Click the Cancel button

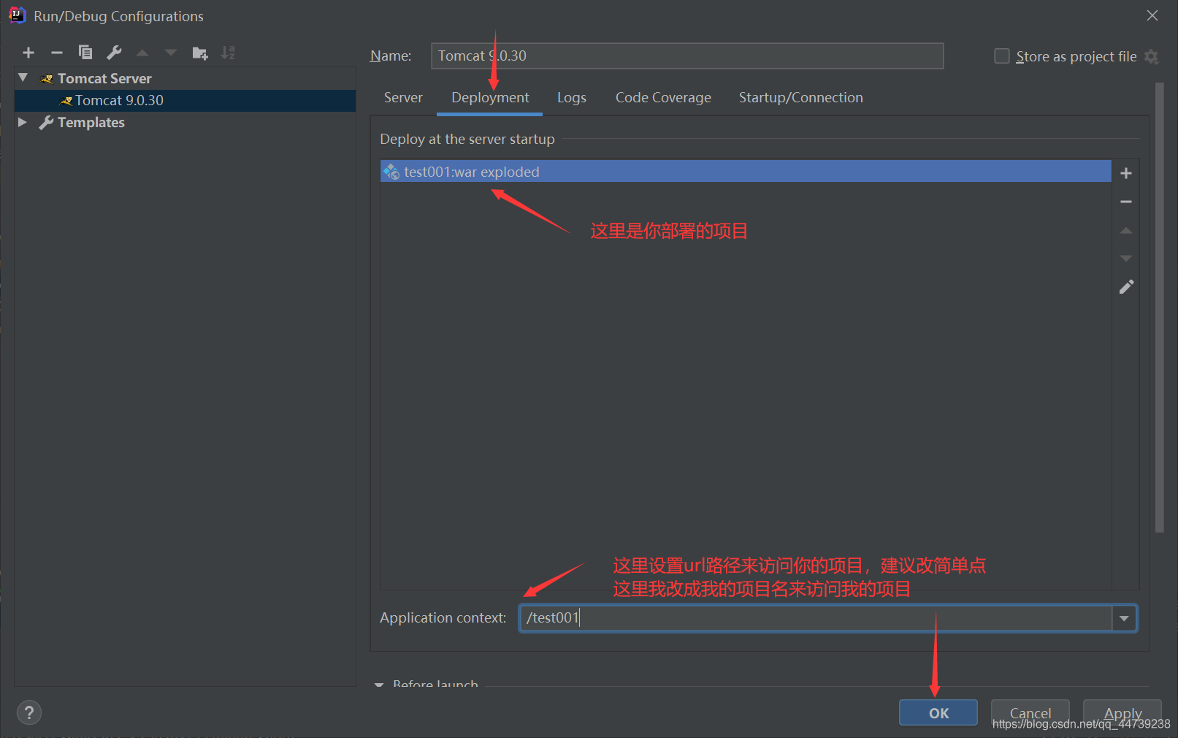pos(1030,713)
